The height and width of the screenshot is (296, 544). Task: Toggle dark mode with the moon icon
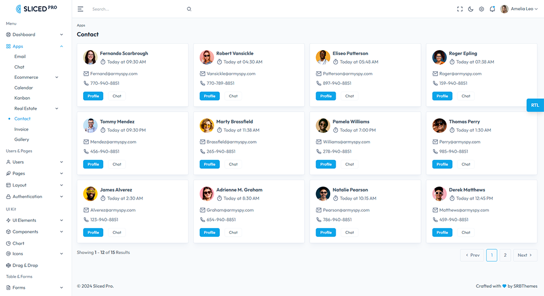[x=471, y=9]
